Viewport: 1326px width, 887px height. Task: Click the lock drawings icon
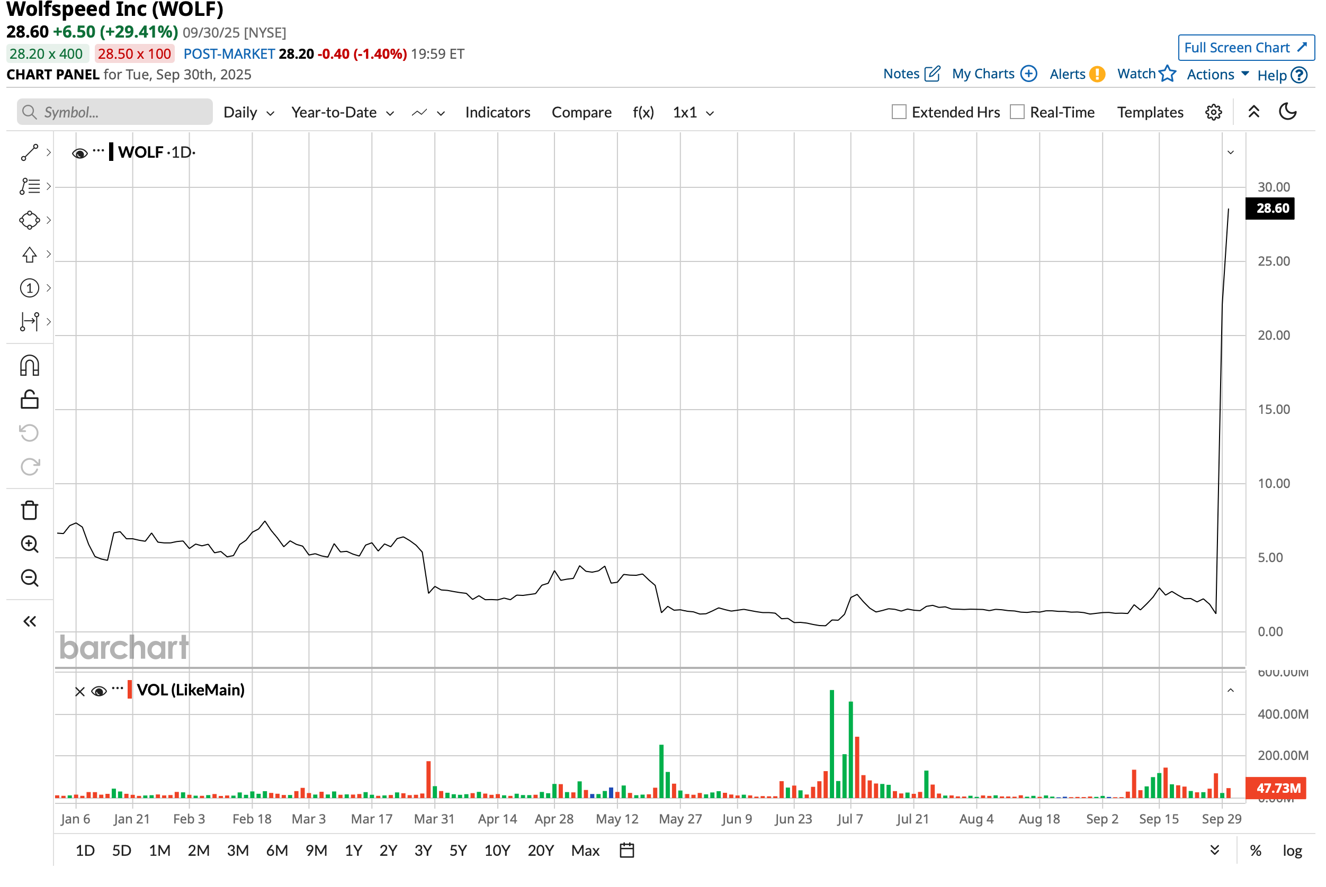[x=30, y=400]
